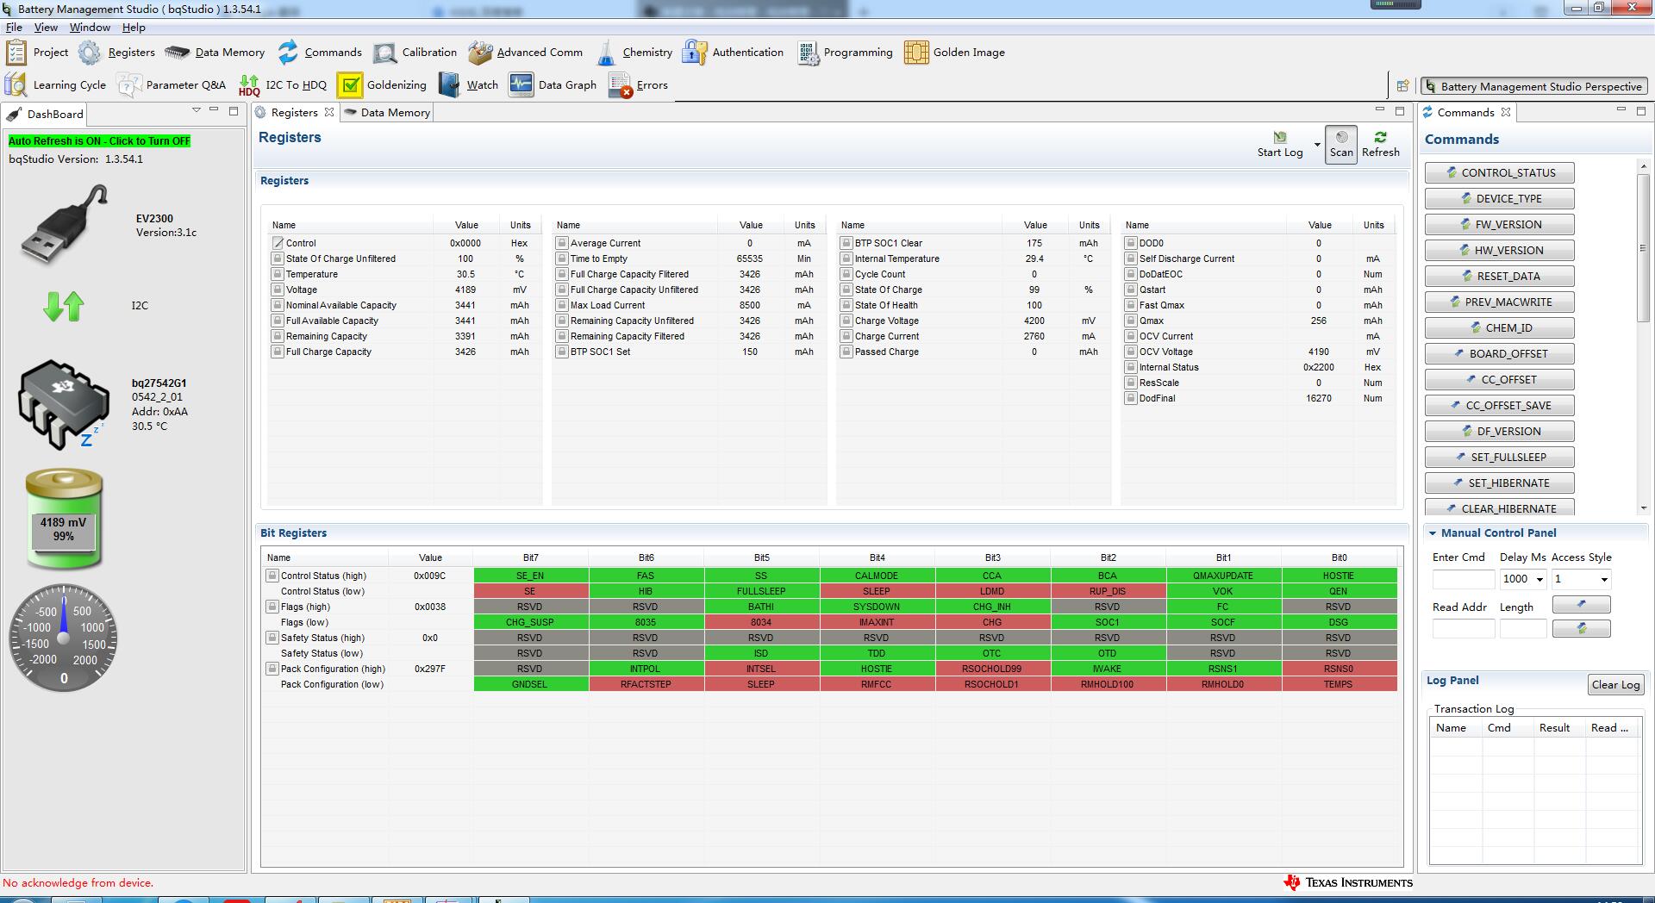
Task: Toggle the lock icon beside Average Current
Action: coord(562,243)
